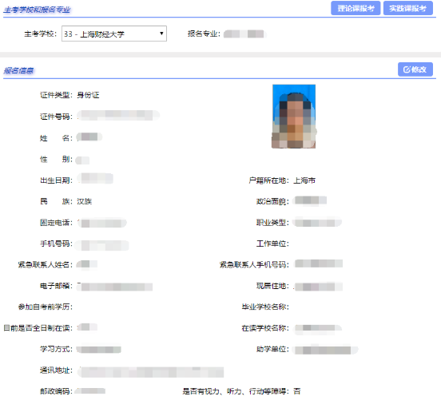Click the 实践课报考 button

point(407,8)
